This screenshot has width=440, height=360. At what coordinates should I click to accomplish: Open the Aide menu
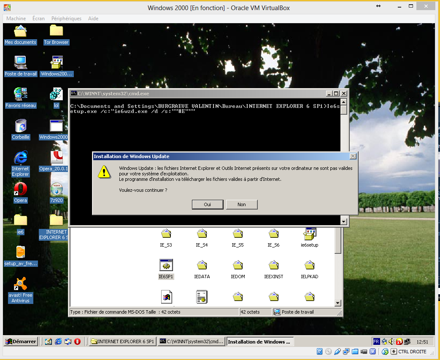coord(93,19)
